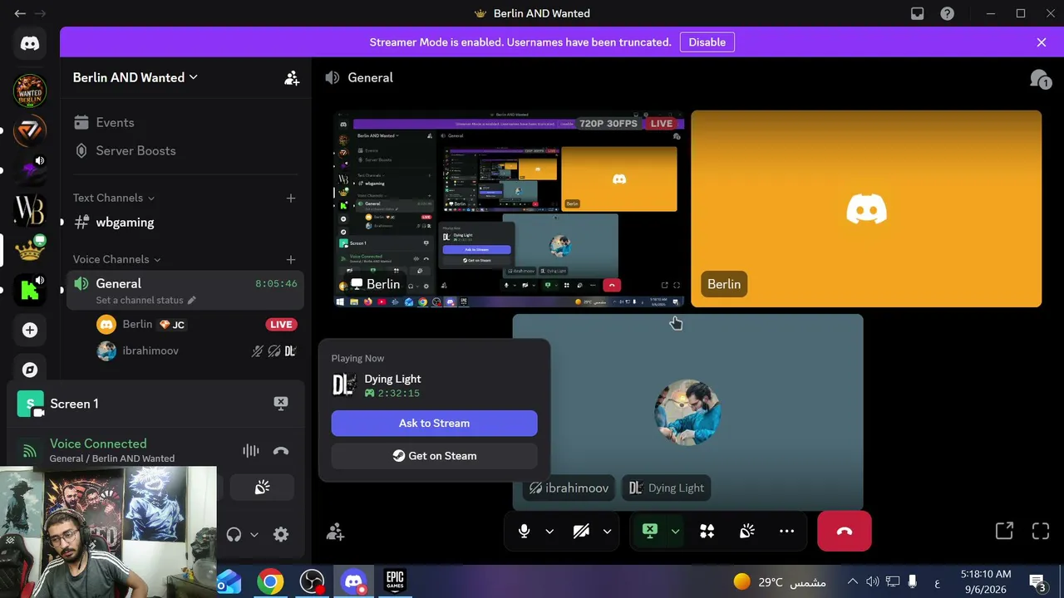
Task: Open Berlin AND Wanted server dropdown
Action: pyautogui.click(x=135, y=77)
